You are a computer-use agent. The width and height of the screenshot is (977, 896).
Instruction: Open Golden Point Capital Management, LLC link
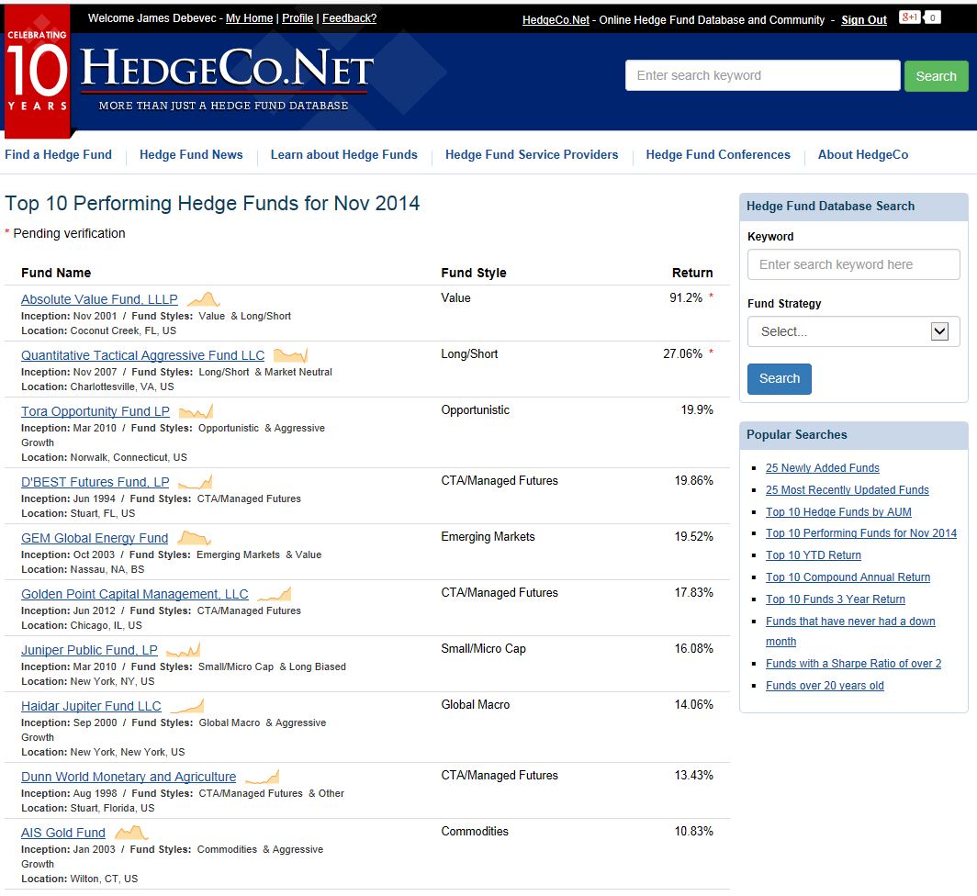(x=135, y=594)
